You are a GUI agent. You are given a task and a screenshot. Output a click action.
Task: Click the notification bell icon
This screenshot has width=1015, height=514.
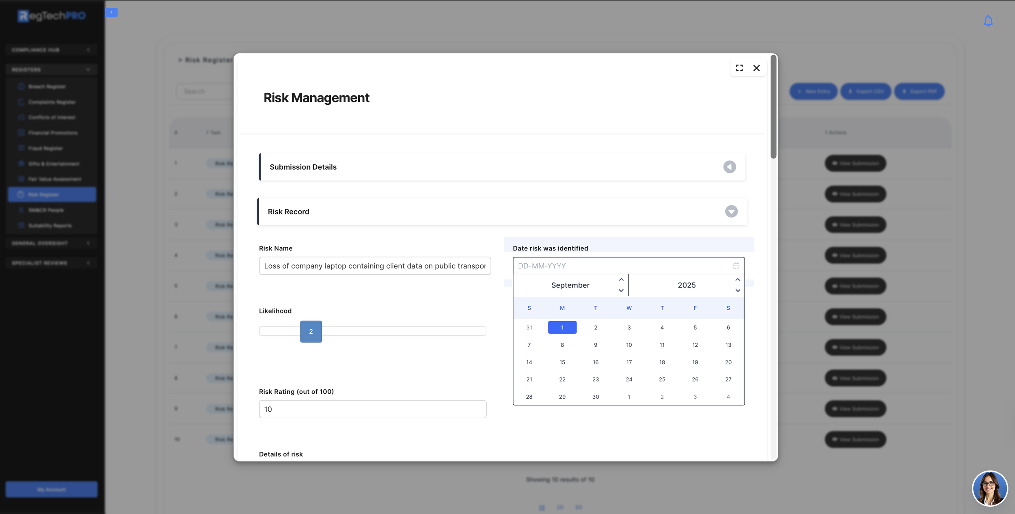click(988, 21)
